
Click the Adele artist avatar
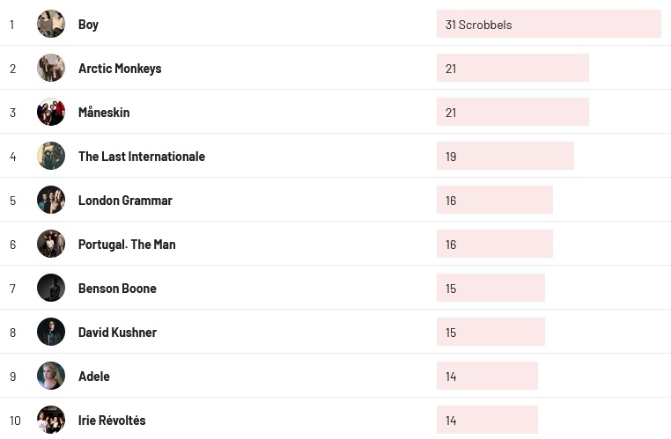coord(51,376)
